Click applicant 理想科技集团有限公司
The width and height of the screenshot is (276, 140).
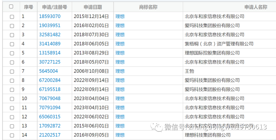click(208, 135)
